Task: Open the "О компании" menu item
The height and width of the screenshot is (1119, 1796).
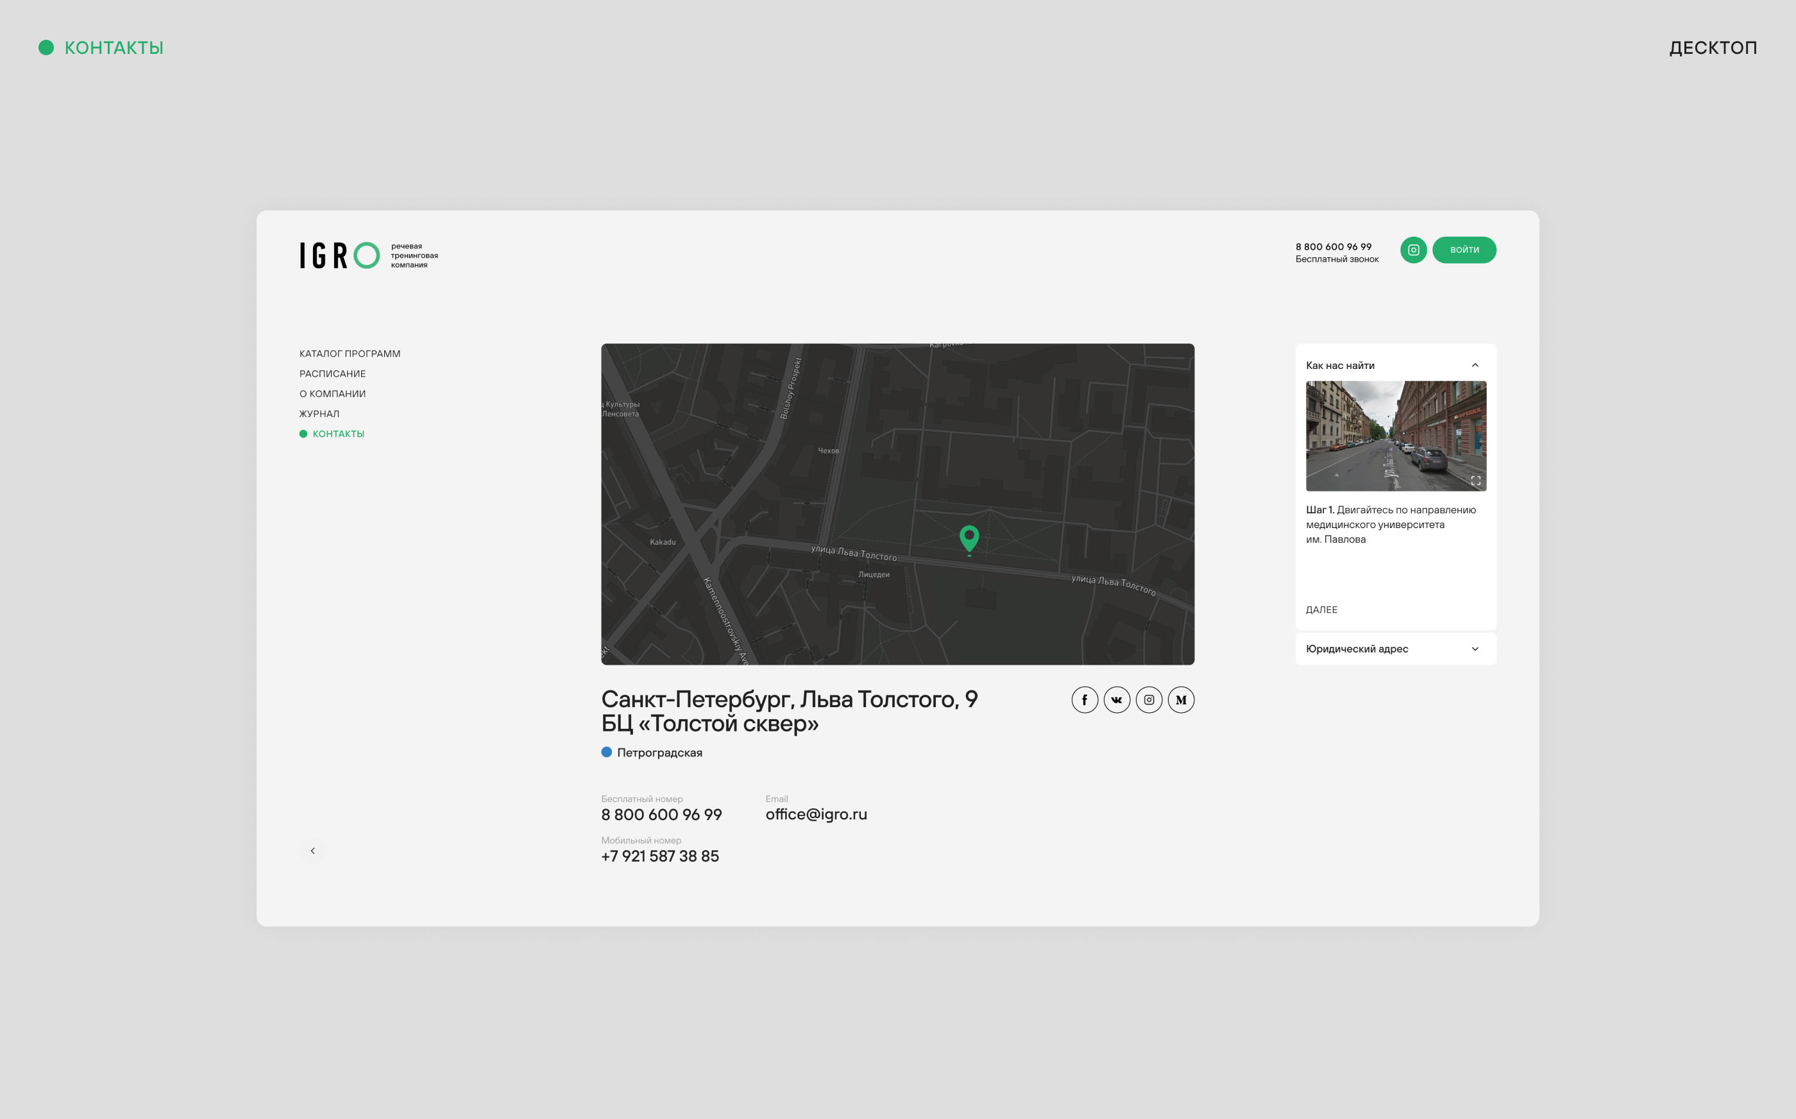Action: (x=332, y=394)
